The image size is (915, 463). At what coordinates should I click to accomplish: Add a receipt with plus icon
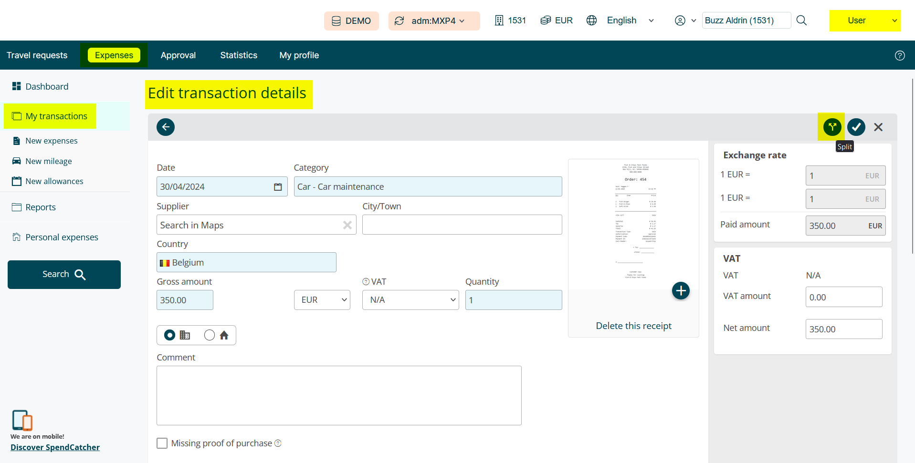pyautogui.click(x=681, y=290)
